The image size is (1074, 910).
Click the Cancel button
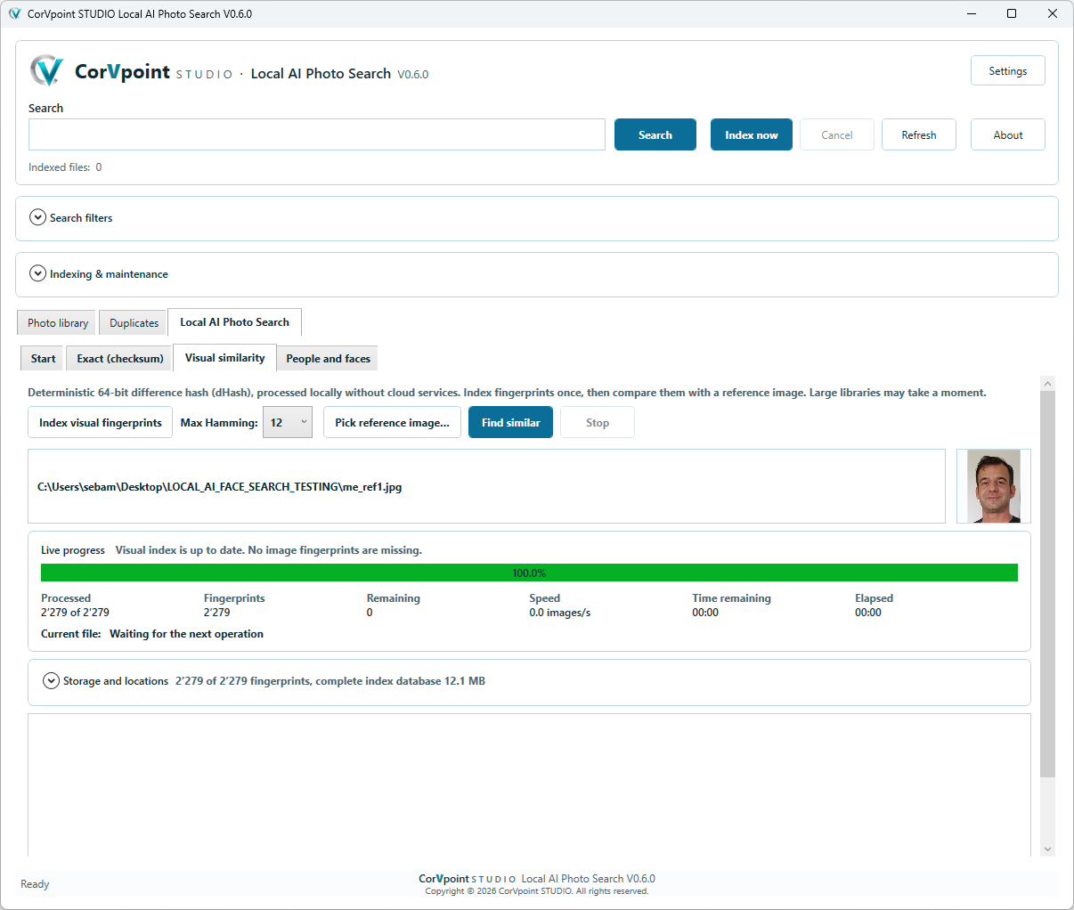(837, 134)
